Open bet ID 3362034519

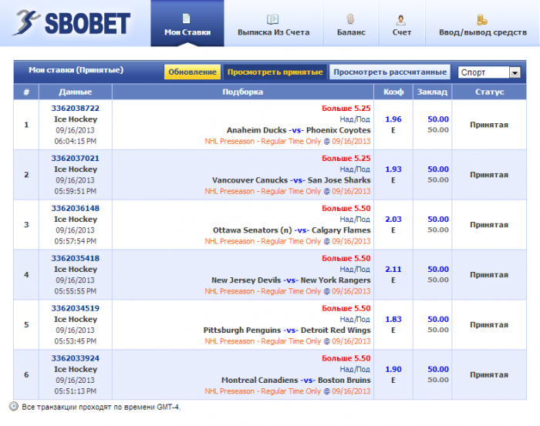(76, 308)
